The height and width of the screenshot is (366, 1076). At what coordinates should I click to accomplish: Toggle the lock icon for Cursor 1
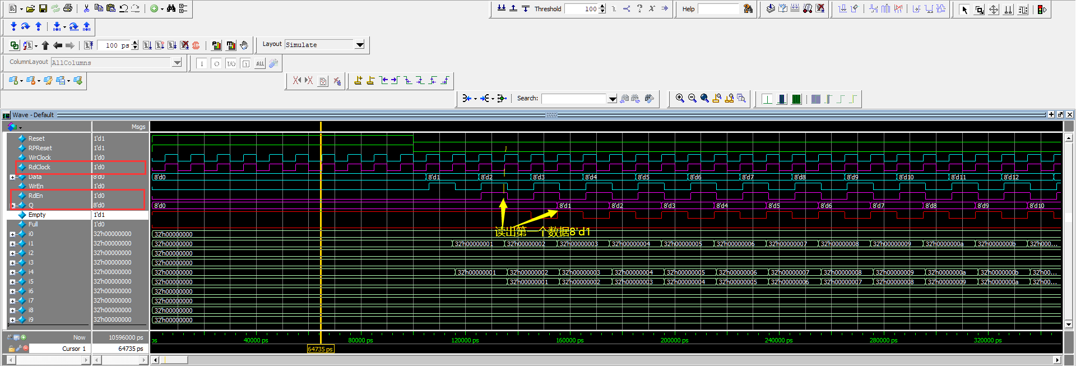coord(12,349)
